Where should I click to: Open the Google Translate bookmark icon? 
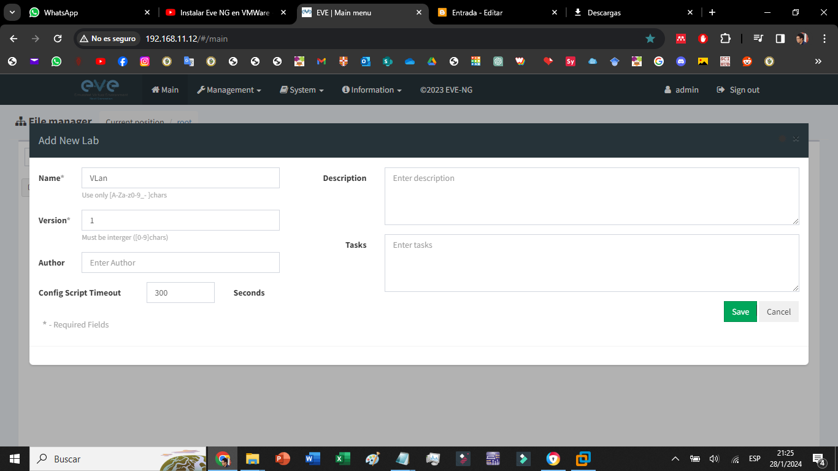coord(189,61)
